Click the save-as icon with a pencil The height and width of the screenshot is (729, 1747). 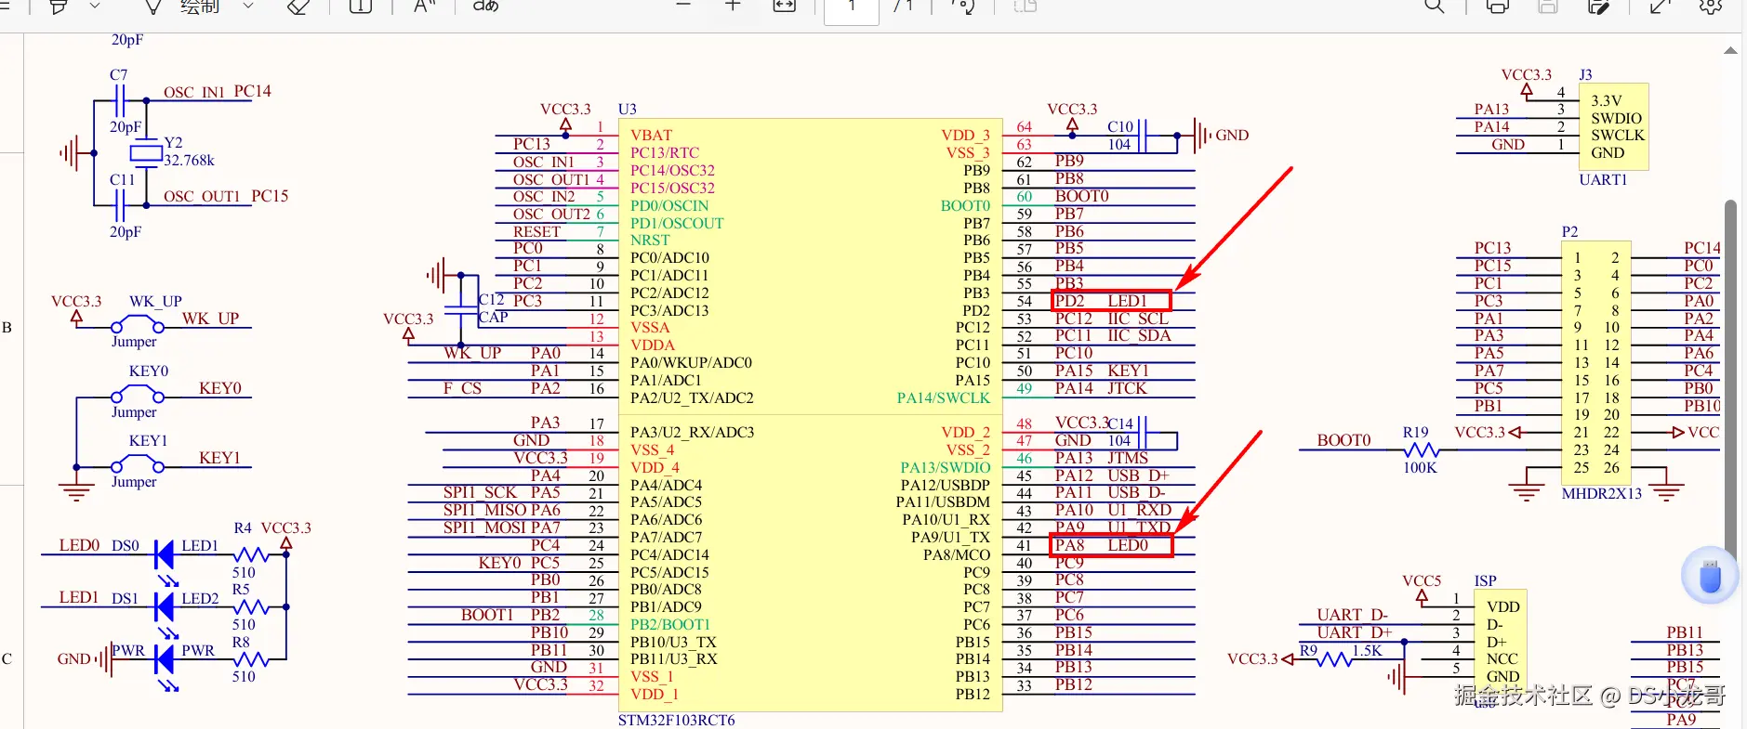1598,7
